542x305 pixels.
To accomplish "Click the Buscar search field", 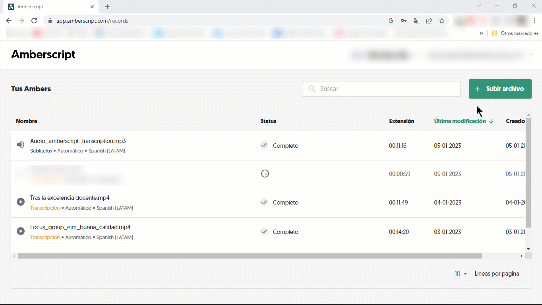I will [x=381, y=89].
